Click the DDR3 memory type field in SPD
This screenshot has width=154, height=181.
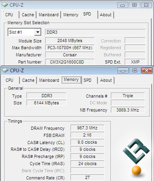[x=95, y=32]
